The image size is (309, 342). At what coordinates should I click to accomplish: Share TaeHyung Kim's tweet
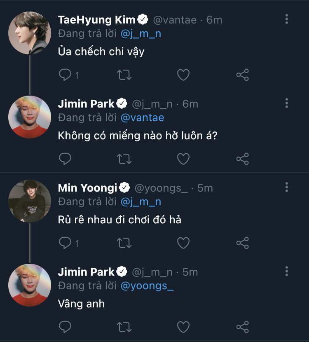[x=242, y=75]
